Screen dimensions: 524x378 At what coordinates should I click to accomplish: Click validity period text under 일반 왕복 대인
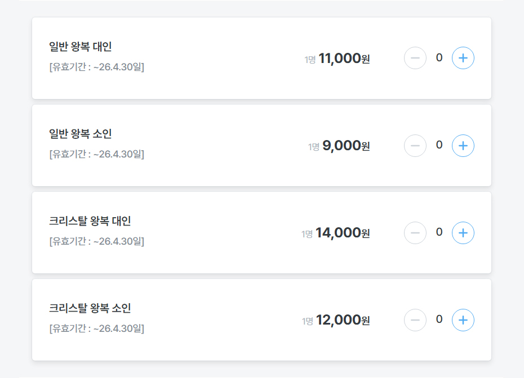(x=96, y=67)
